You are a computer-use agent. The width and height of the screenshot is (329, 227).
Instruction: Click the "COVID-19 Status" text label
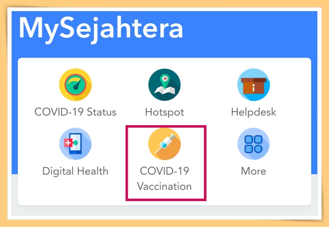click(x=76, y=112)
